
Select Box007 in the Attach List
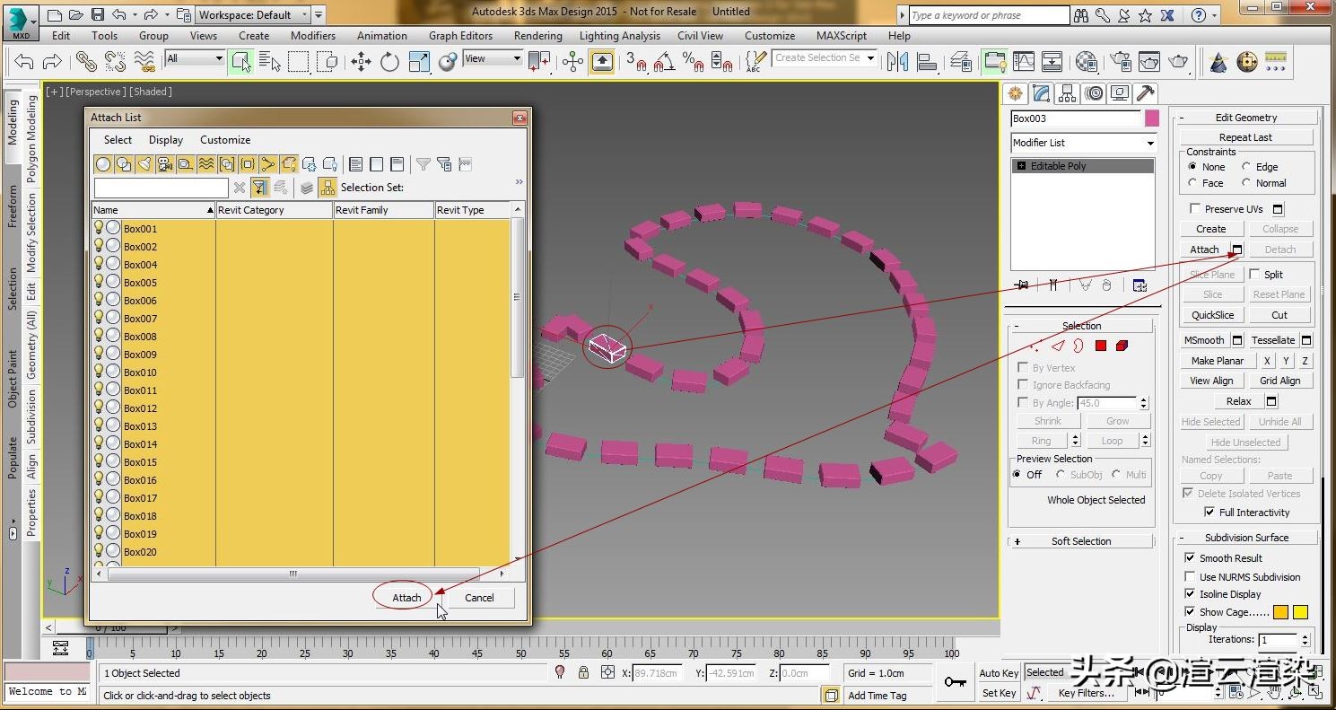pos(140,318)
